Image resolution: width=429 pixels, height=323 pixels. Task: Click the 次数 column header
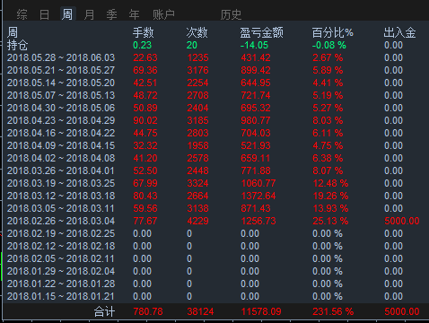[x=197, y=32]
